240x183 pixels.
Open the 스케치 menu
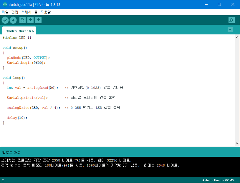[26, 12]
